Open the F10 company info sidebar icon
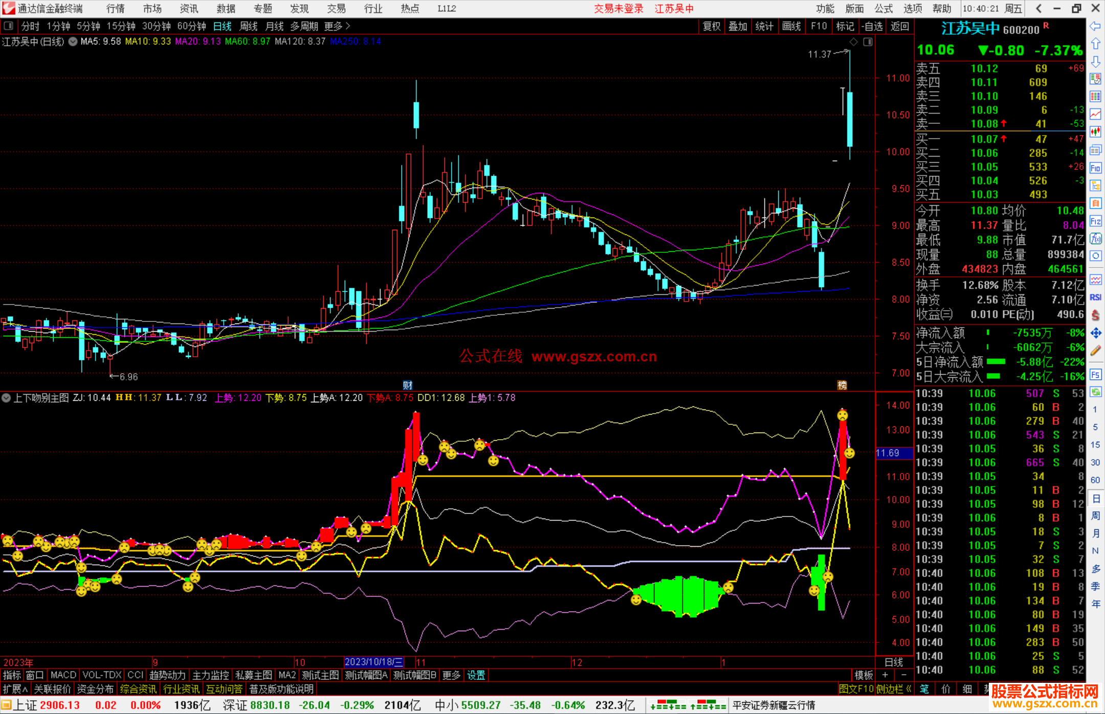This screenshot has height=714, width=1105. pyautogui.click(x=1095, y=168)
